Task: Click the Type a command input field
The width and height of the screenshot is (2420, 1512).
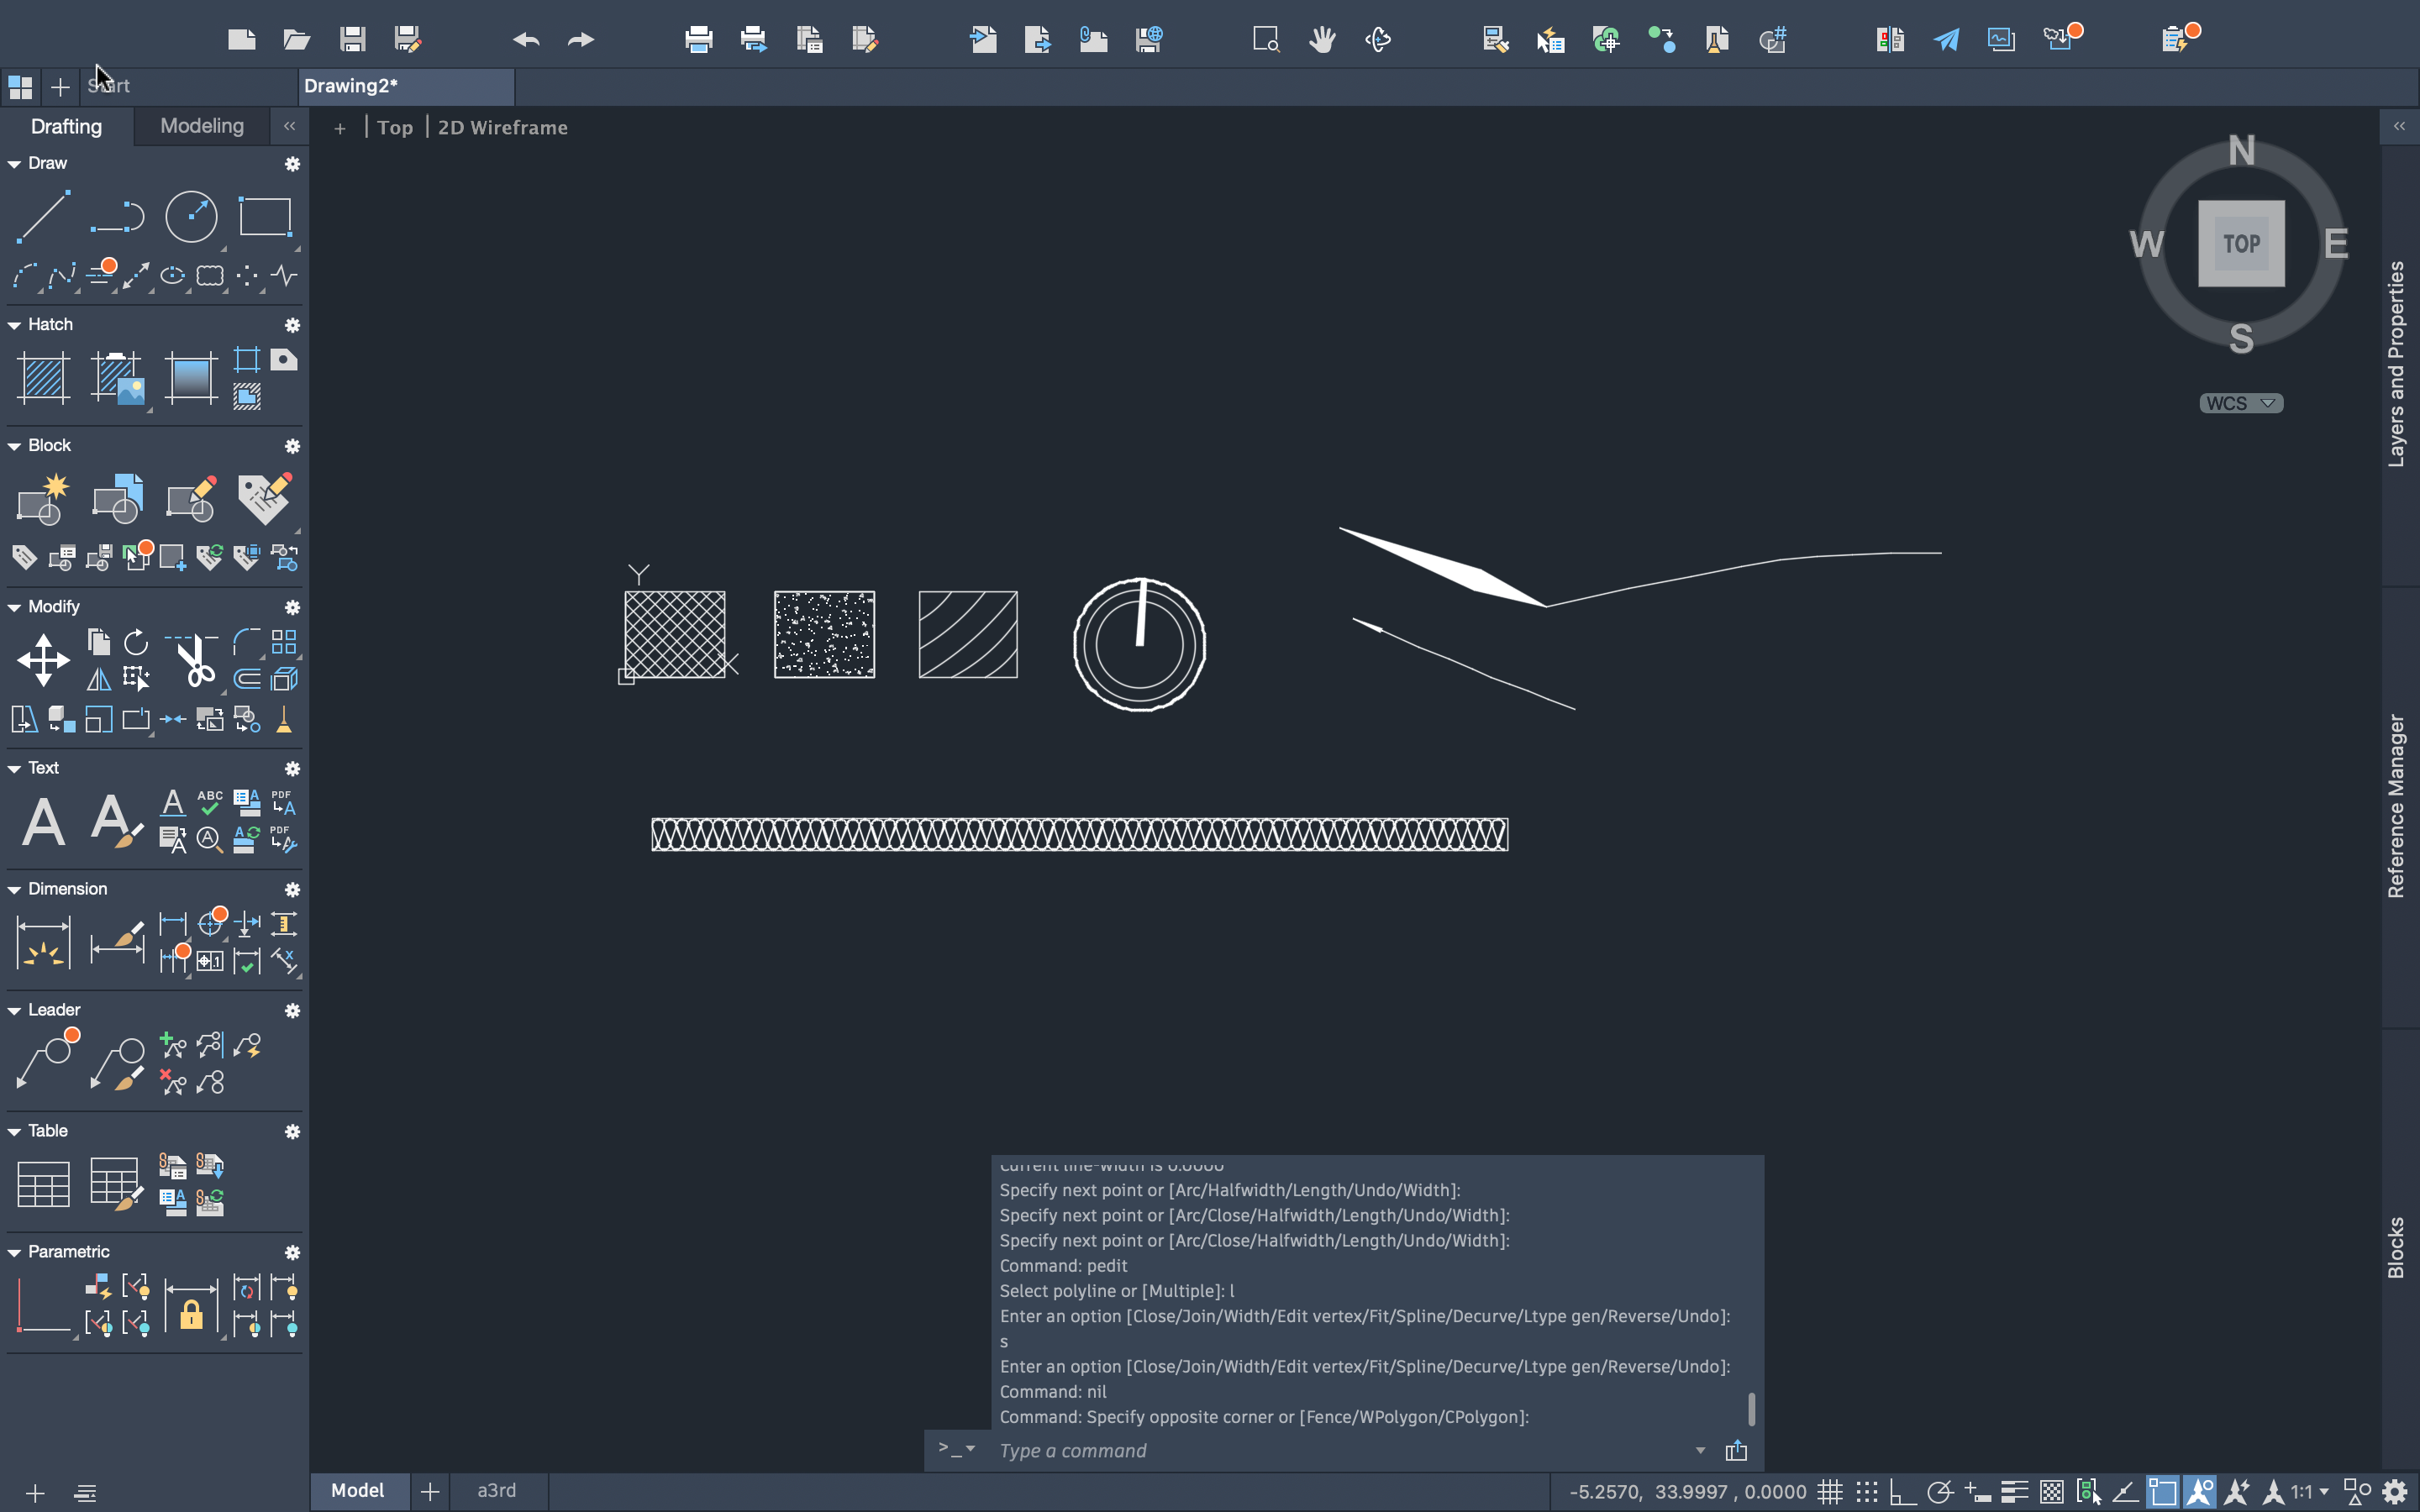Action: (1340, 1450)
